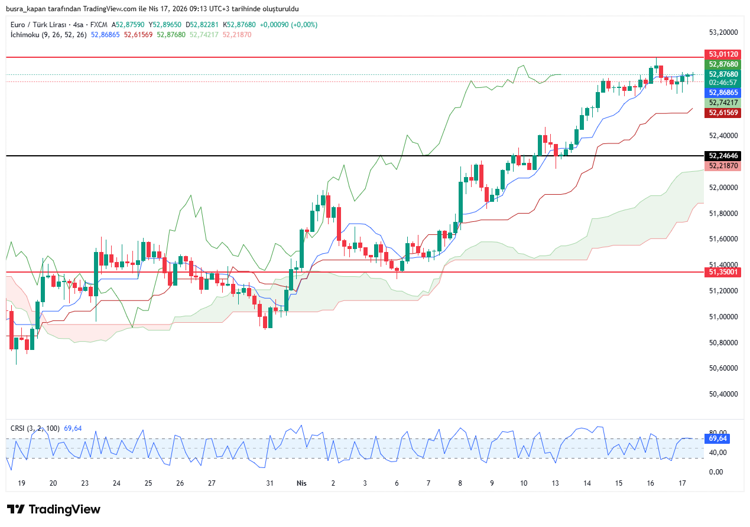Click the blue 69,64 CRSI value tag
Viewport: 750px width, 527px height.
coord(717,438)
